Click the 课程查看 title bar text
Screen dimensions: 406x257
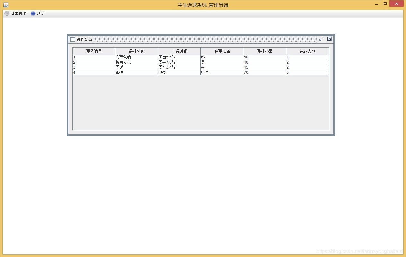click(x=84, y=39)
